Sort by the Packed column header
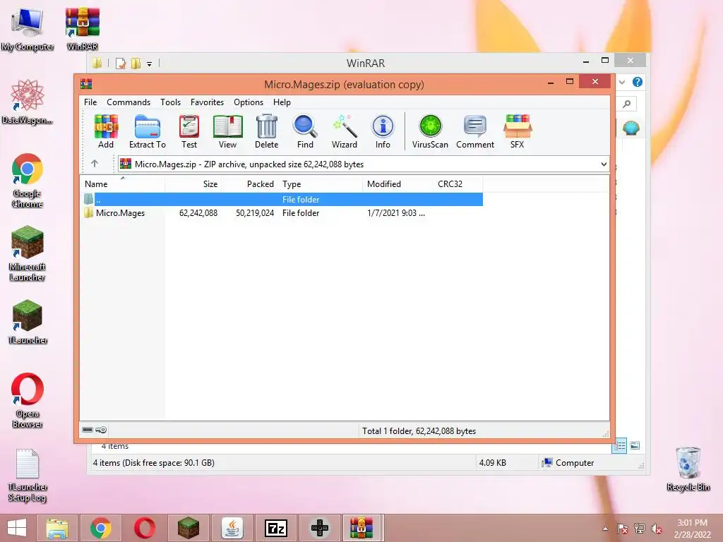The image size is (723, 542). pyautogui.click(x=250, y=184)
